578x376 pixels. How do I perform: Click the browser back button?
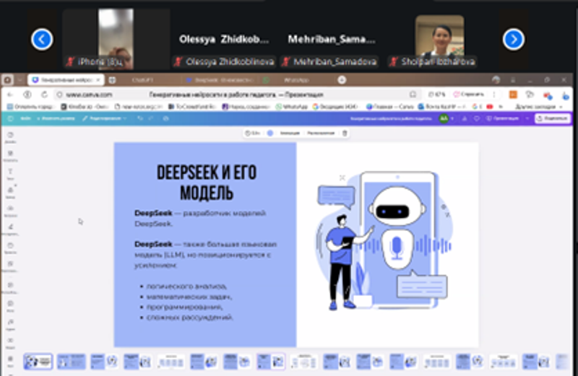pos(11,94)
